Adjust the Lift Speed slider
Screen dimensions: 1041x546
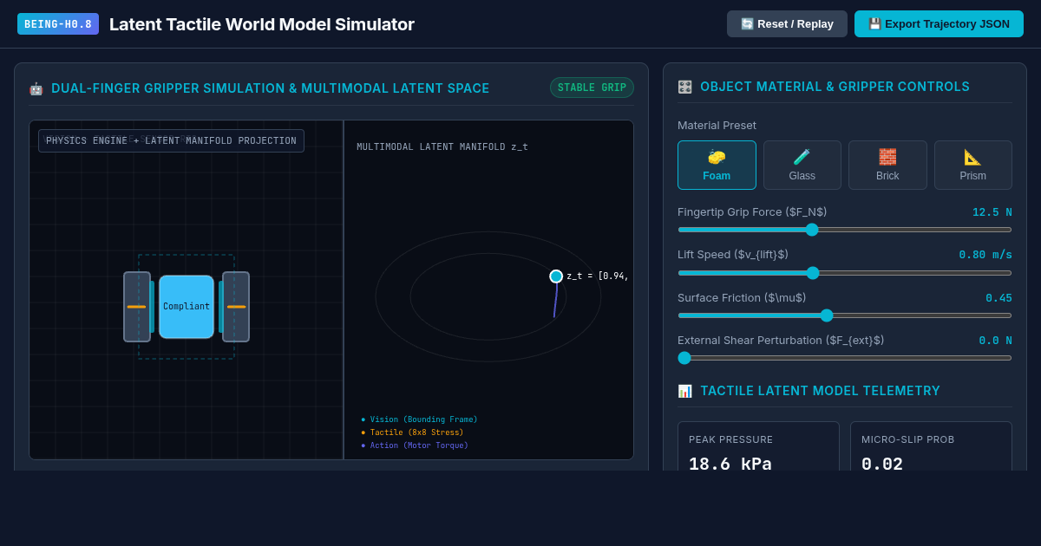(845, 272)
